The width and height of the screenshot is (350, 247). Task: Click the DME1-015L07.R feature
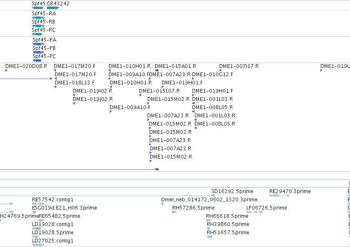[x=140, y=95]
